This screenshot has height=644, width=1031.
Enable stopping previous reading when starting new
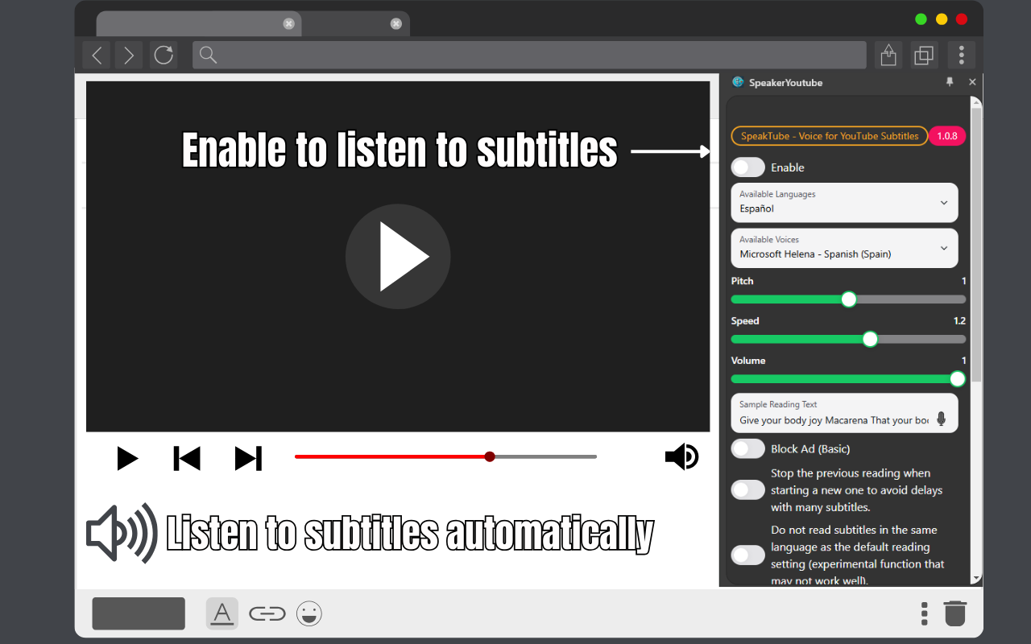coord(747,489)
